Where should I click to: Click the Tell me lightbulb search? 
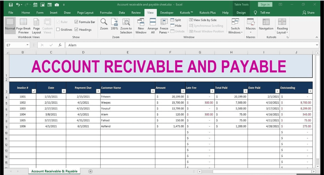click(262, 12)
